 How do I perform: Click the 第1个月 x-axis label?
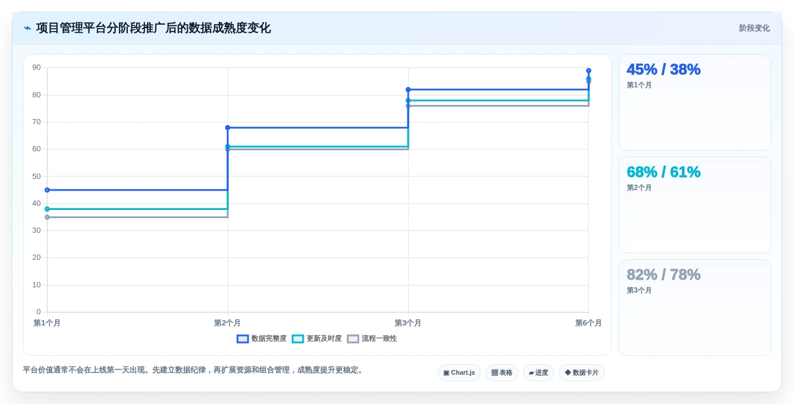[47, 323]
